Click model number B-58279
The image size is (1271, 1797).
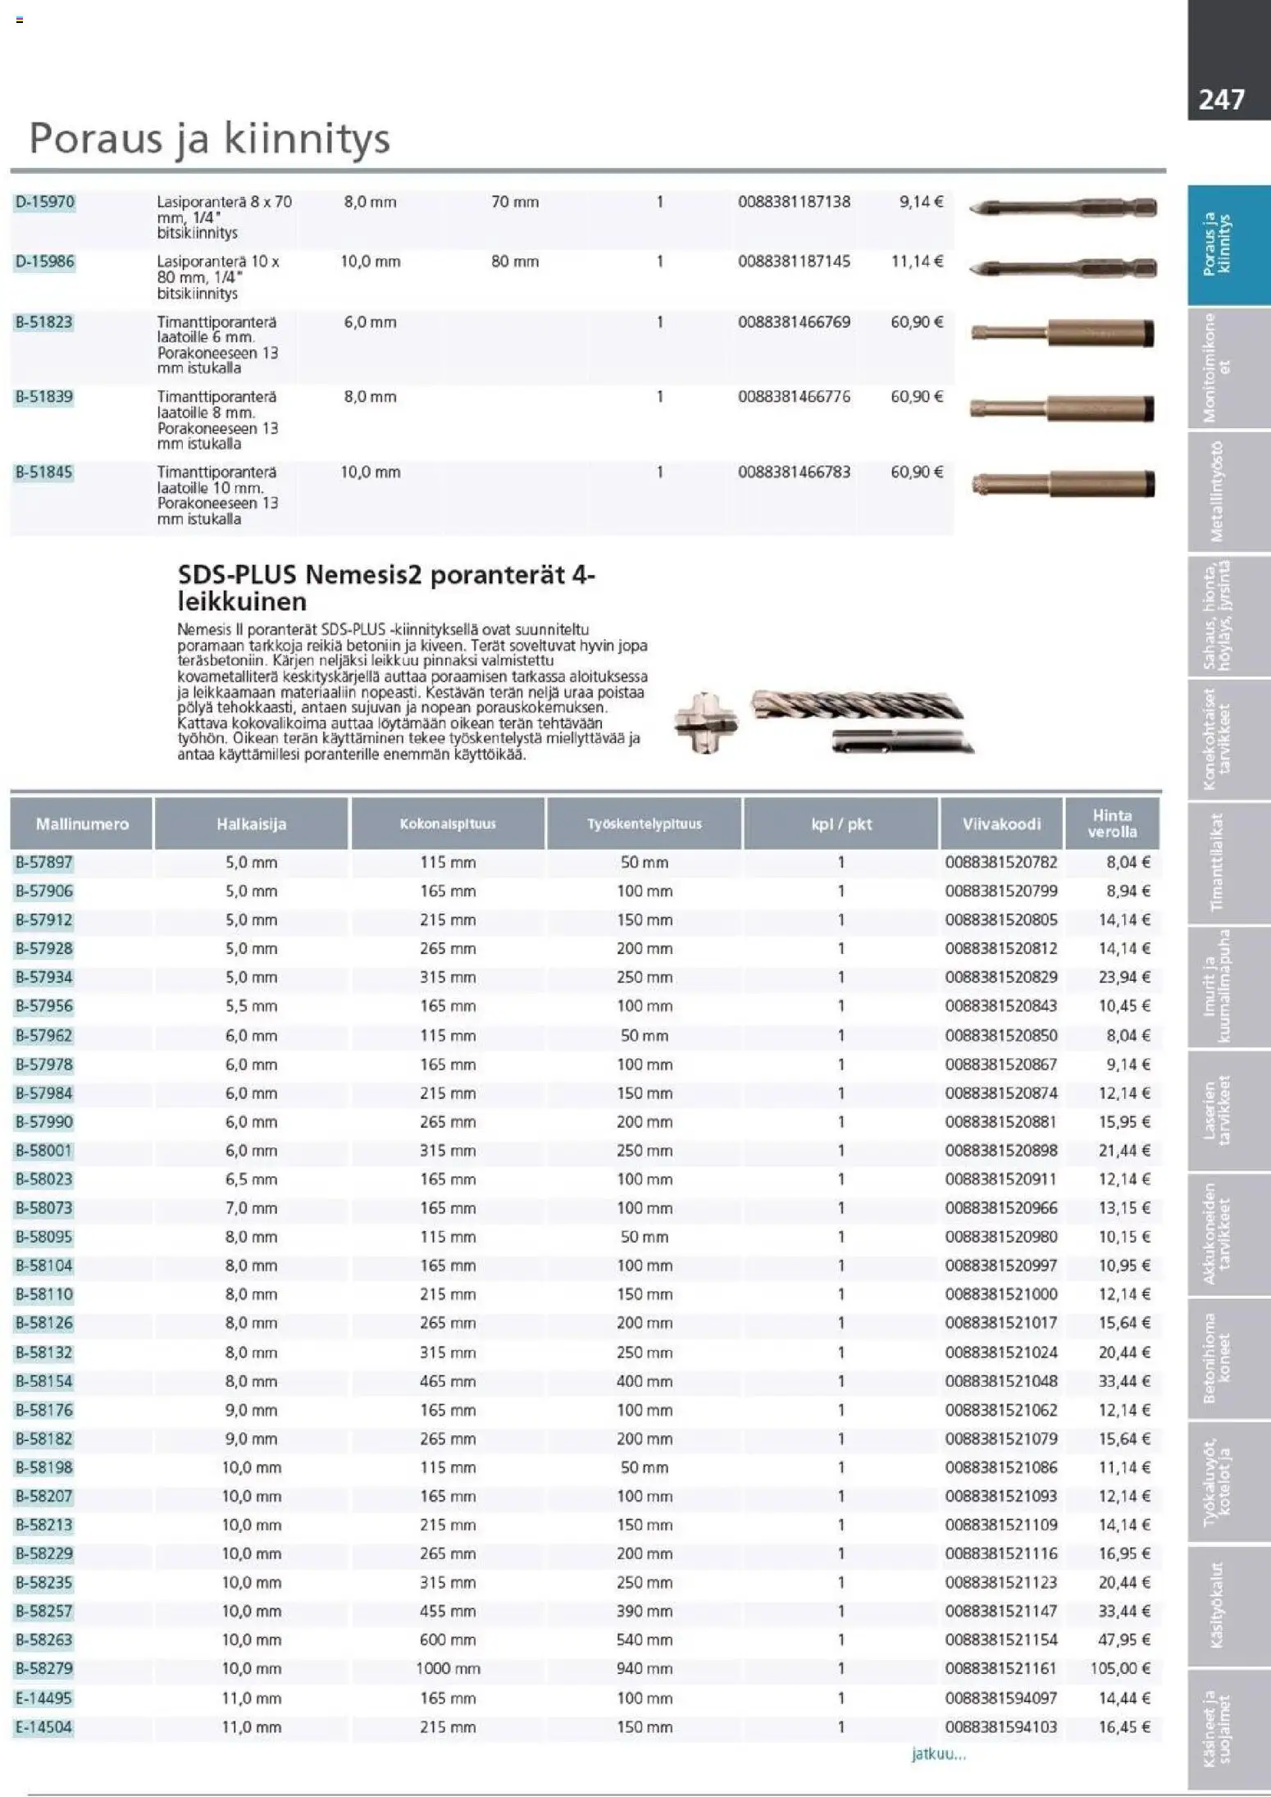coord(44,1668)
